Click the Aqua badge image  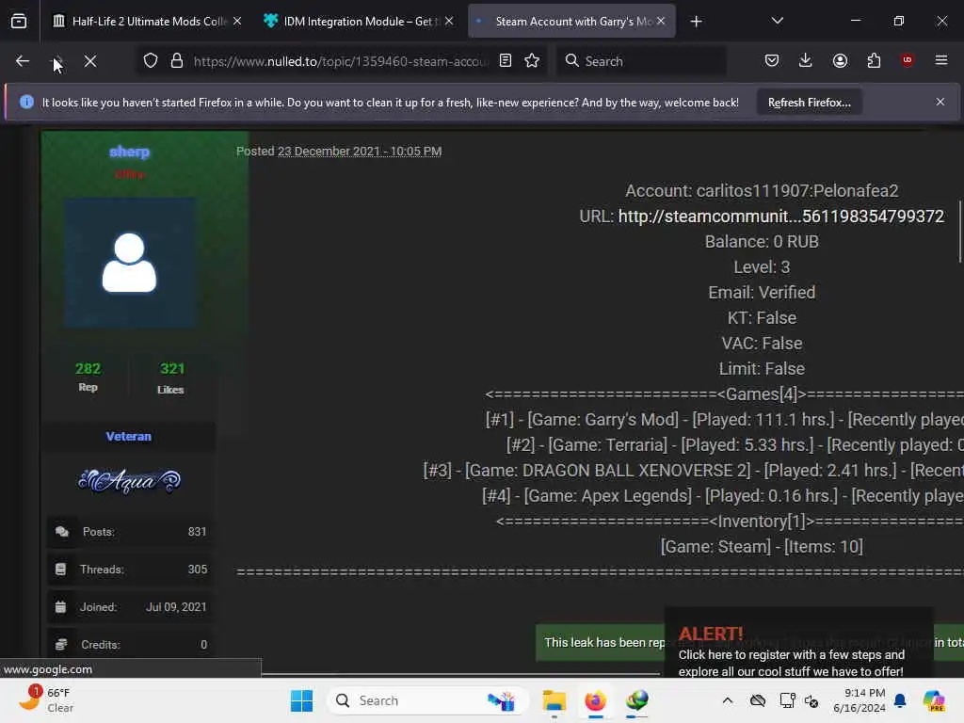click(x=129, y=481)
